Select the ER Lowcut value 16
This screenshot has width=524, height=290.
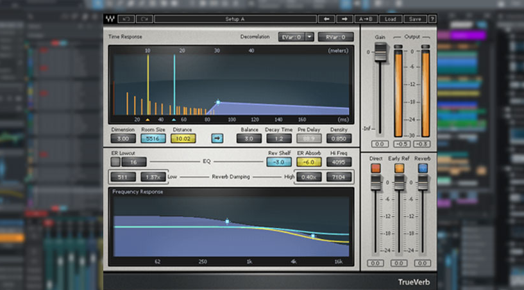[x=133, y=162]
